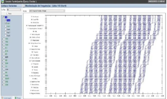
Task: Select the highlighted Var0 variant row
Action: pyautogui.click(x=8, y=20)
